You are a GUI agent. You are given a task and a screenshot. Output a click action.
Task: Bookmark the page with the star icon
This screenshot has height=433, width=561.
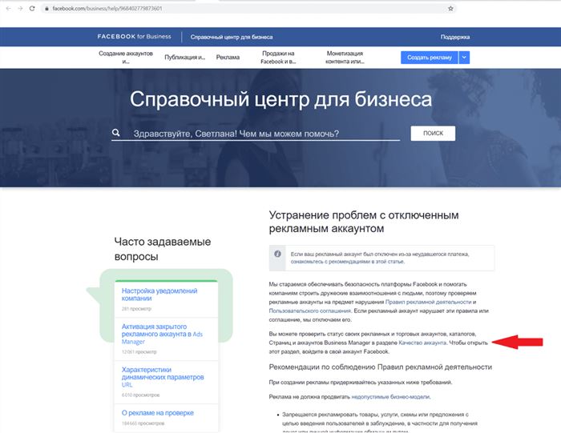(450, 8)
